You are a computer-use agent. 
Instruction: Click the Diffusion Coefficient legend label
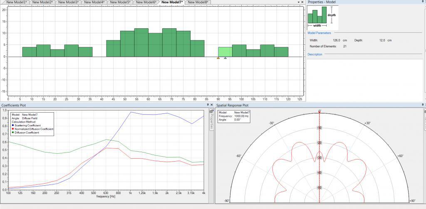(27, 133)
